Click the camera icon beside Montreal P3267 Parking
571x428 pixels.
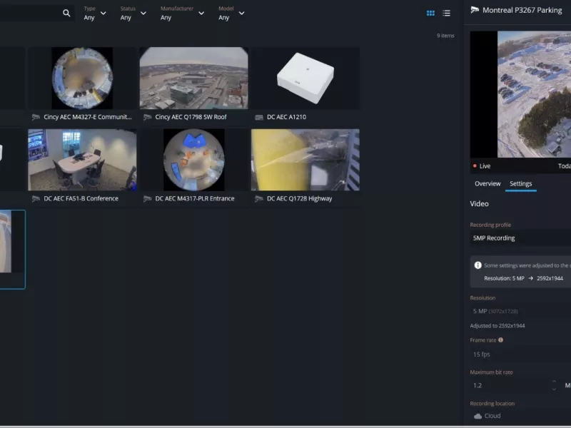[473, 11]
